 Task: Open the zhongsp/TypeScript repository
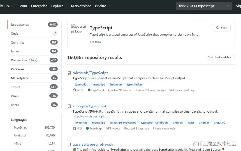click(89, 106)
